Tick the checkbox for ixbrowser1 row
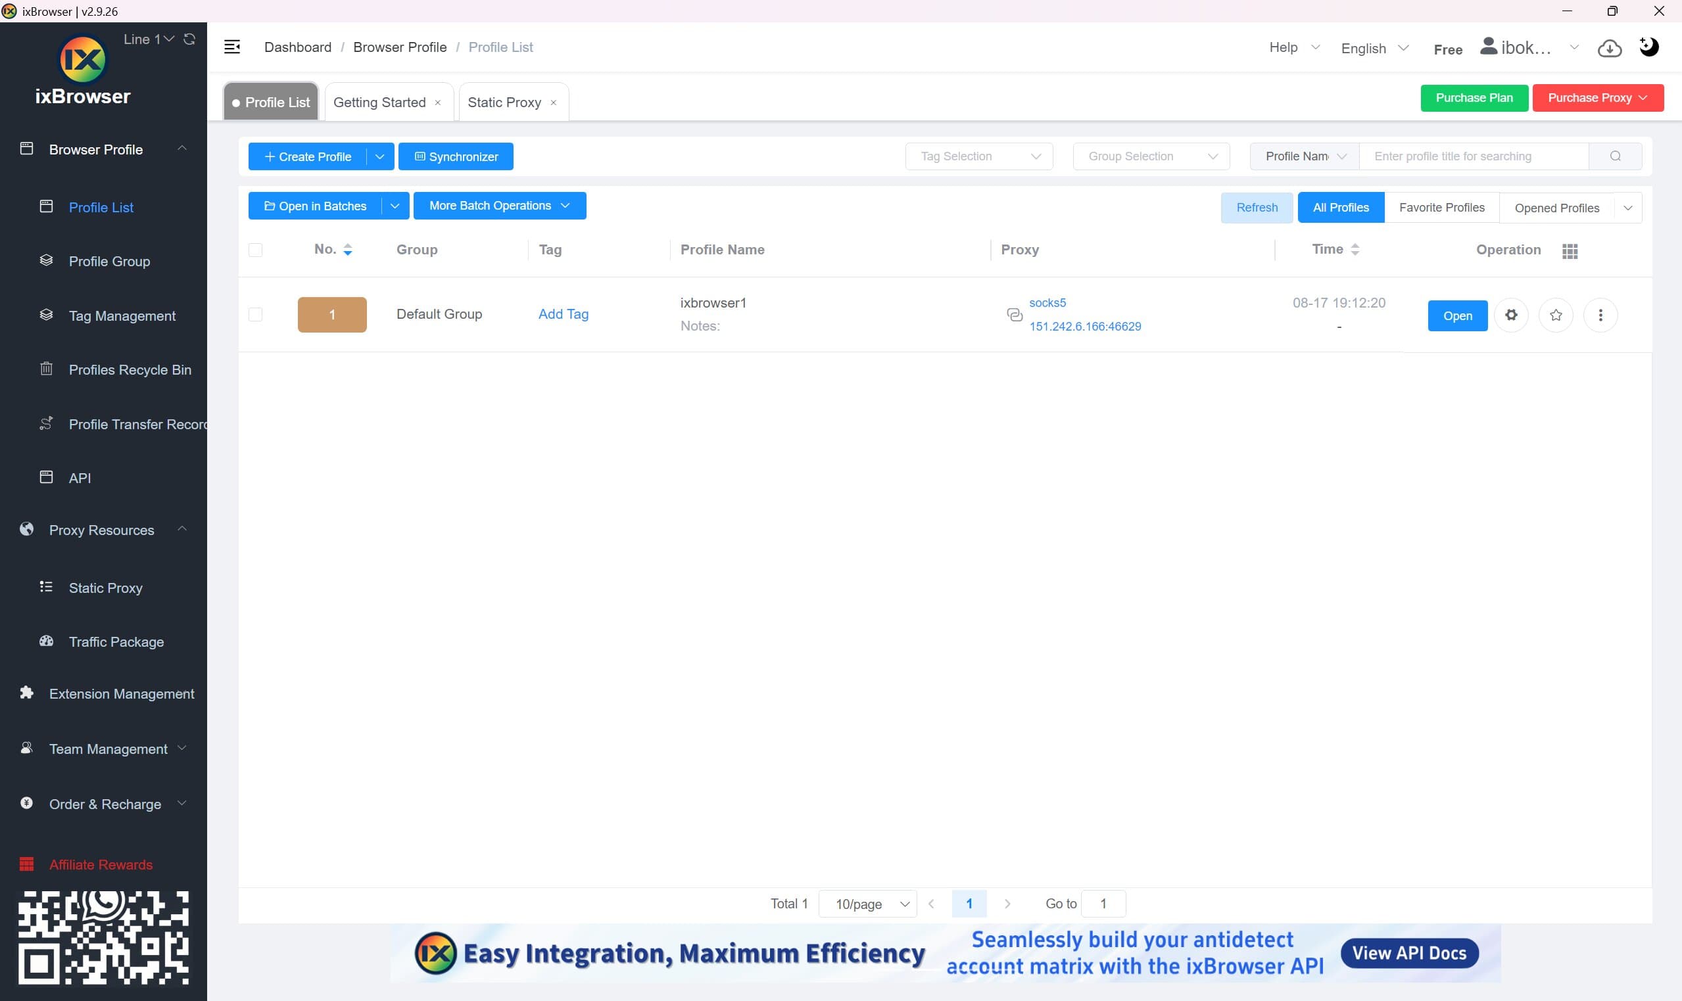This screenshot has height=1001, width=1682. (x=255, y=314)
